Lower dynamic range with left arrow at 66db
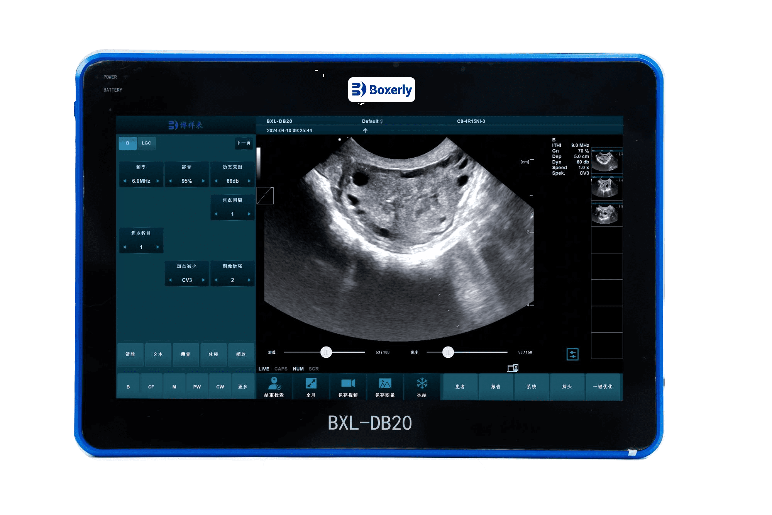The height and width of the screenshot is (515, 772). click(x=216, y=181)
